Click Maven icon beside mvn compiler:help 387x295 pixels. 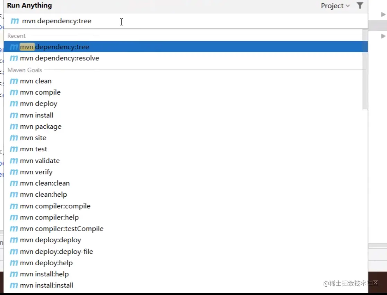(14, 217)
